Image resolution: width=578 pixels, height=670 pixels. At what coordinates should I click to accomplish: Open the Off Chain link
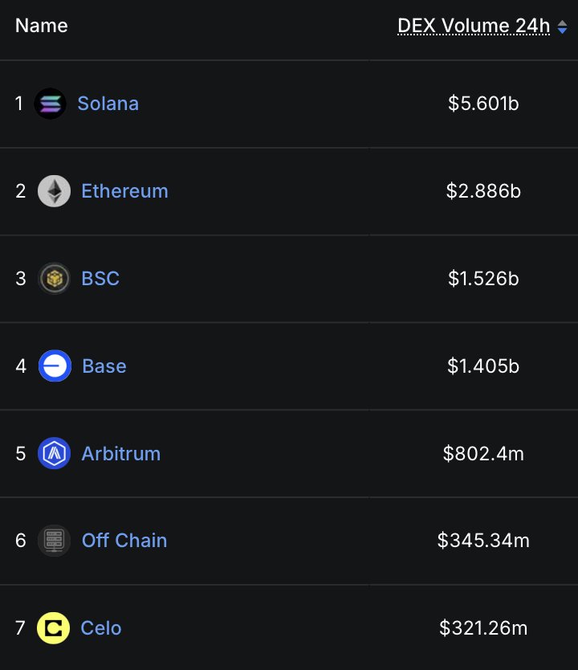point(124,541)
